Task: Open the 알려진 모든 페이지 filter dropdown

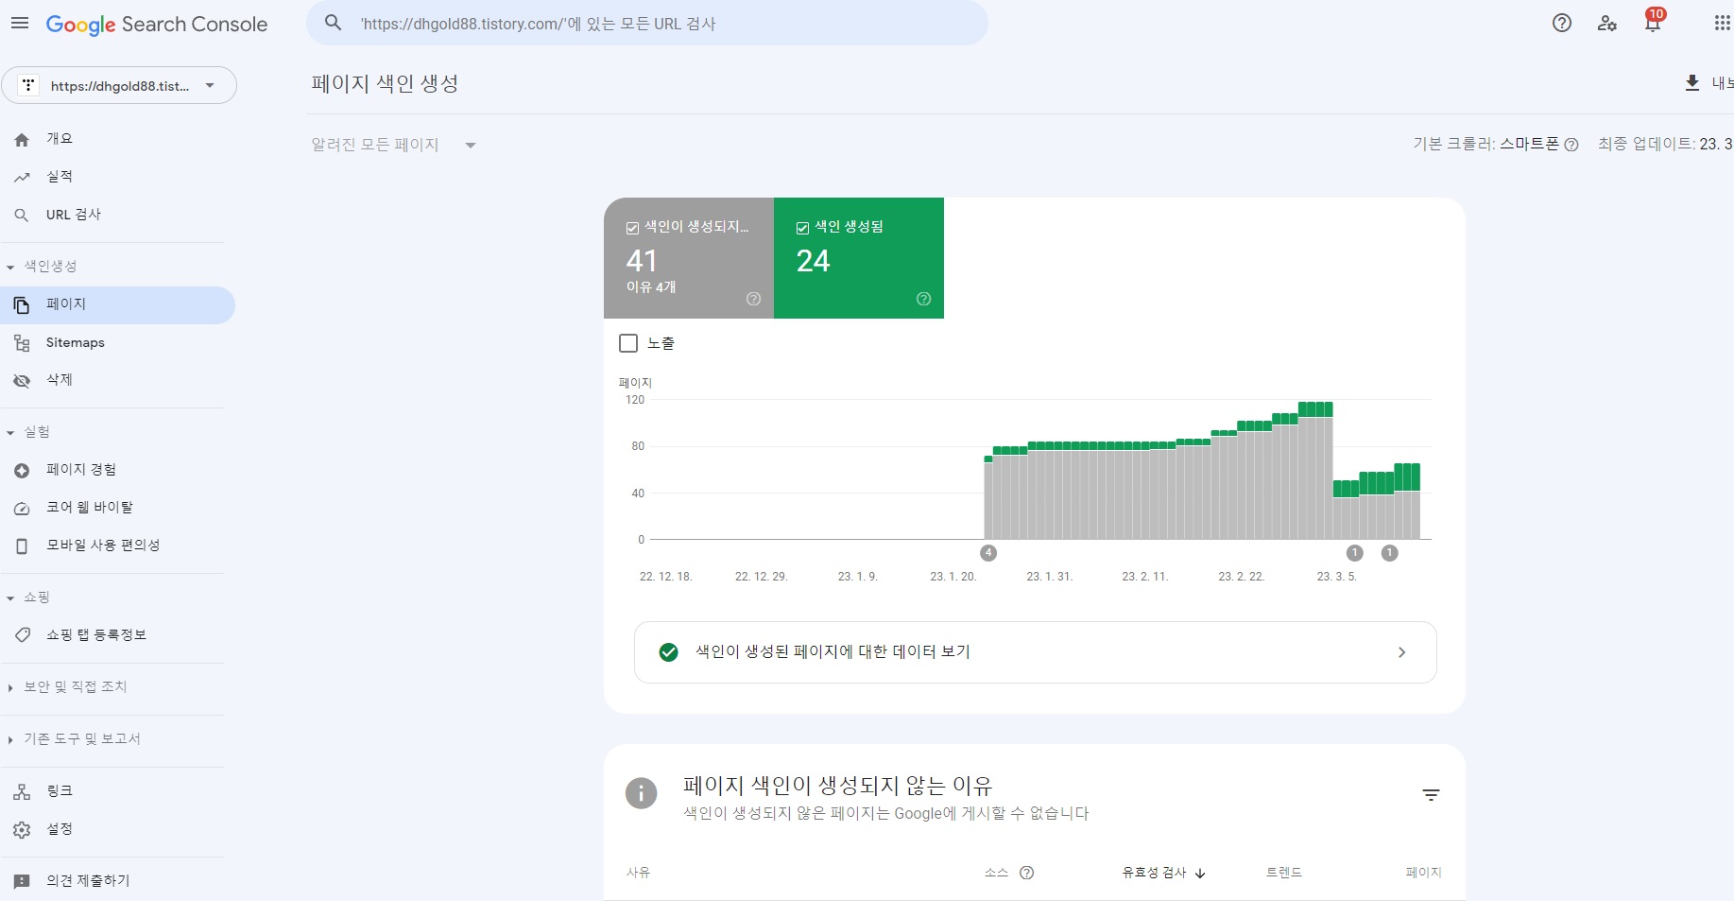Action: click(394, 145)
